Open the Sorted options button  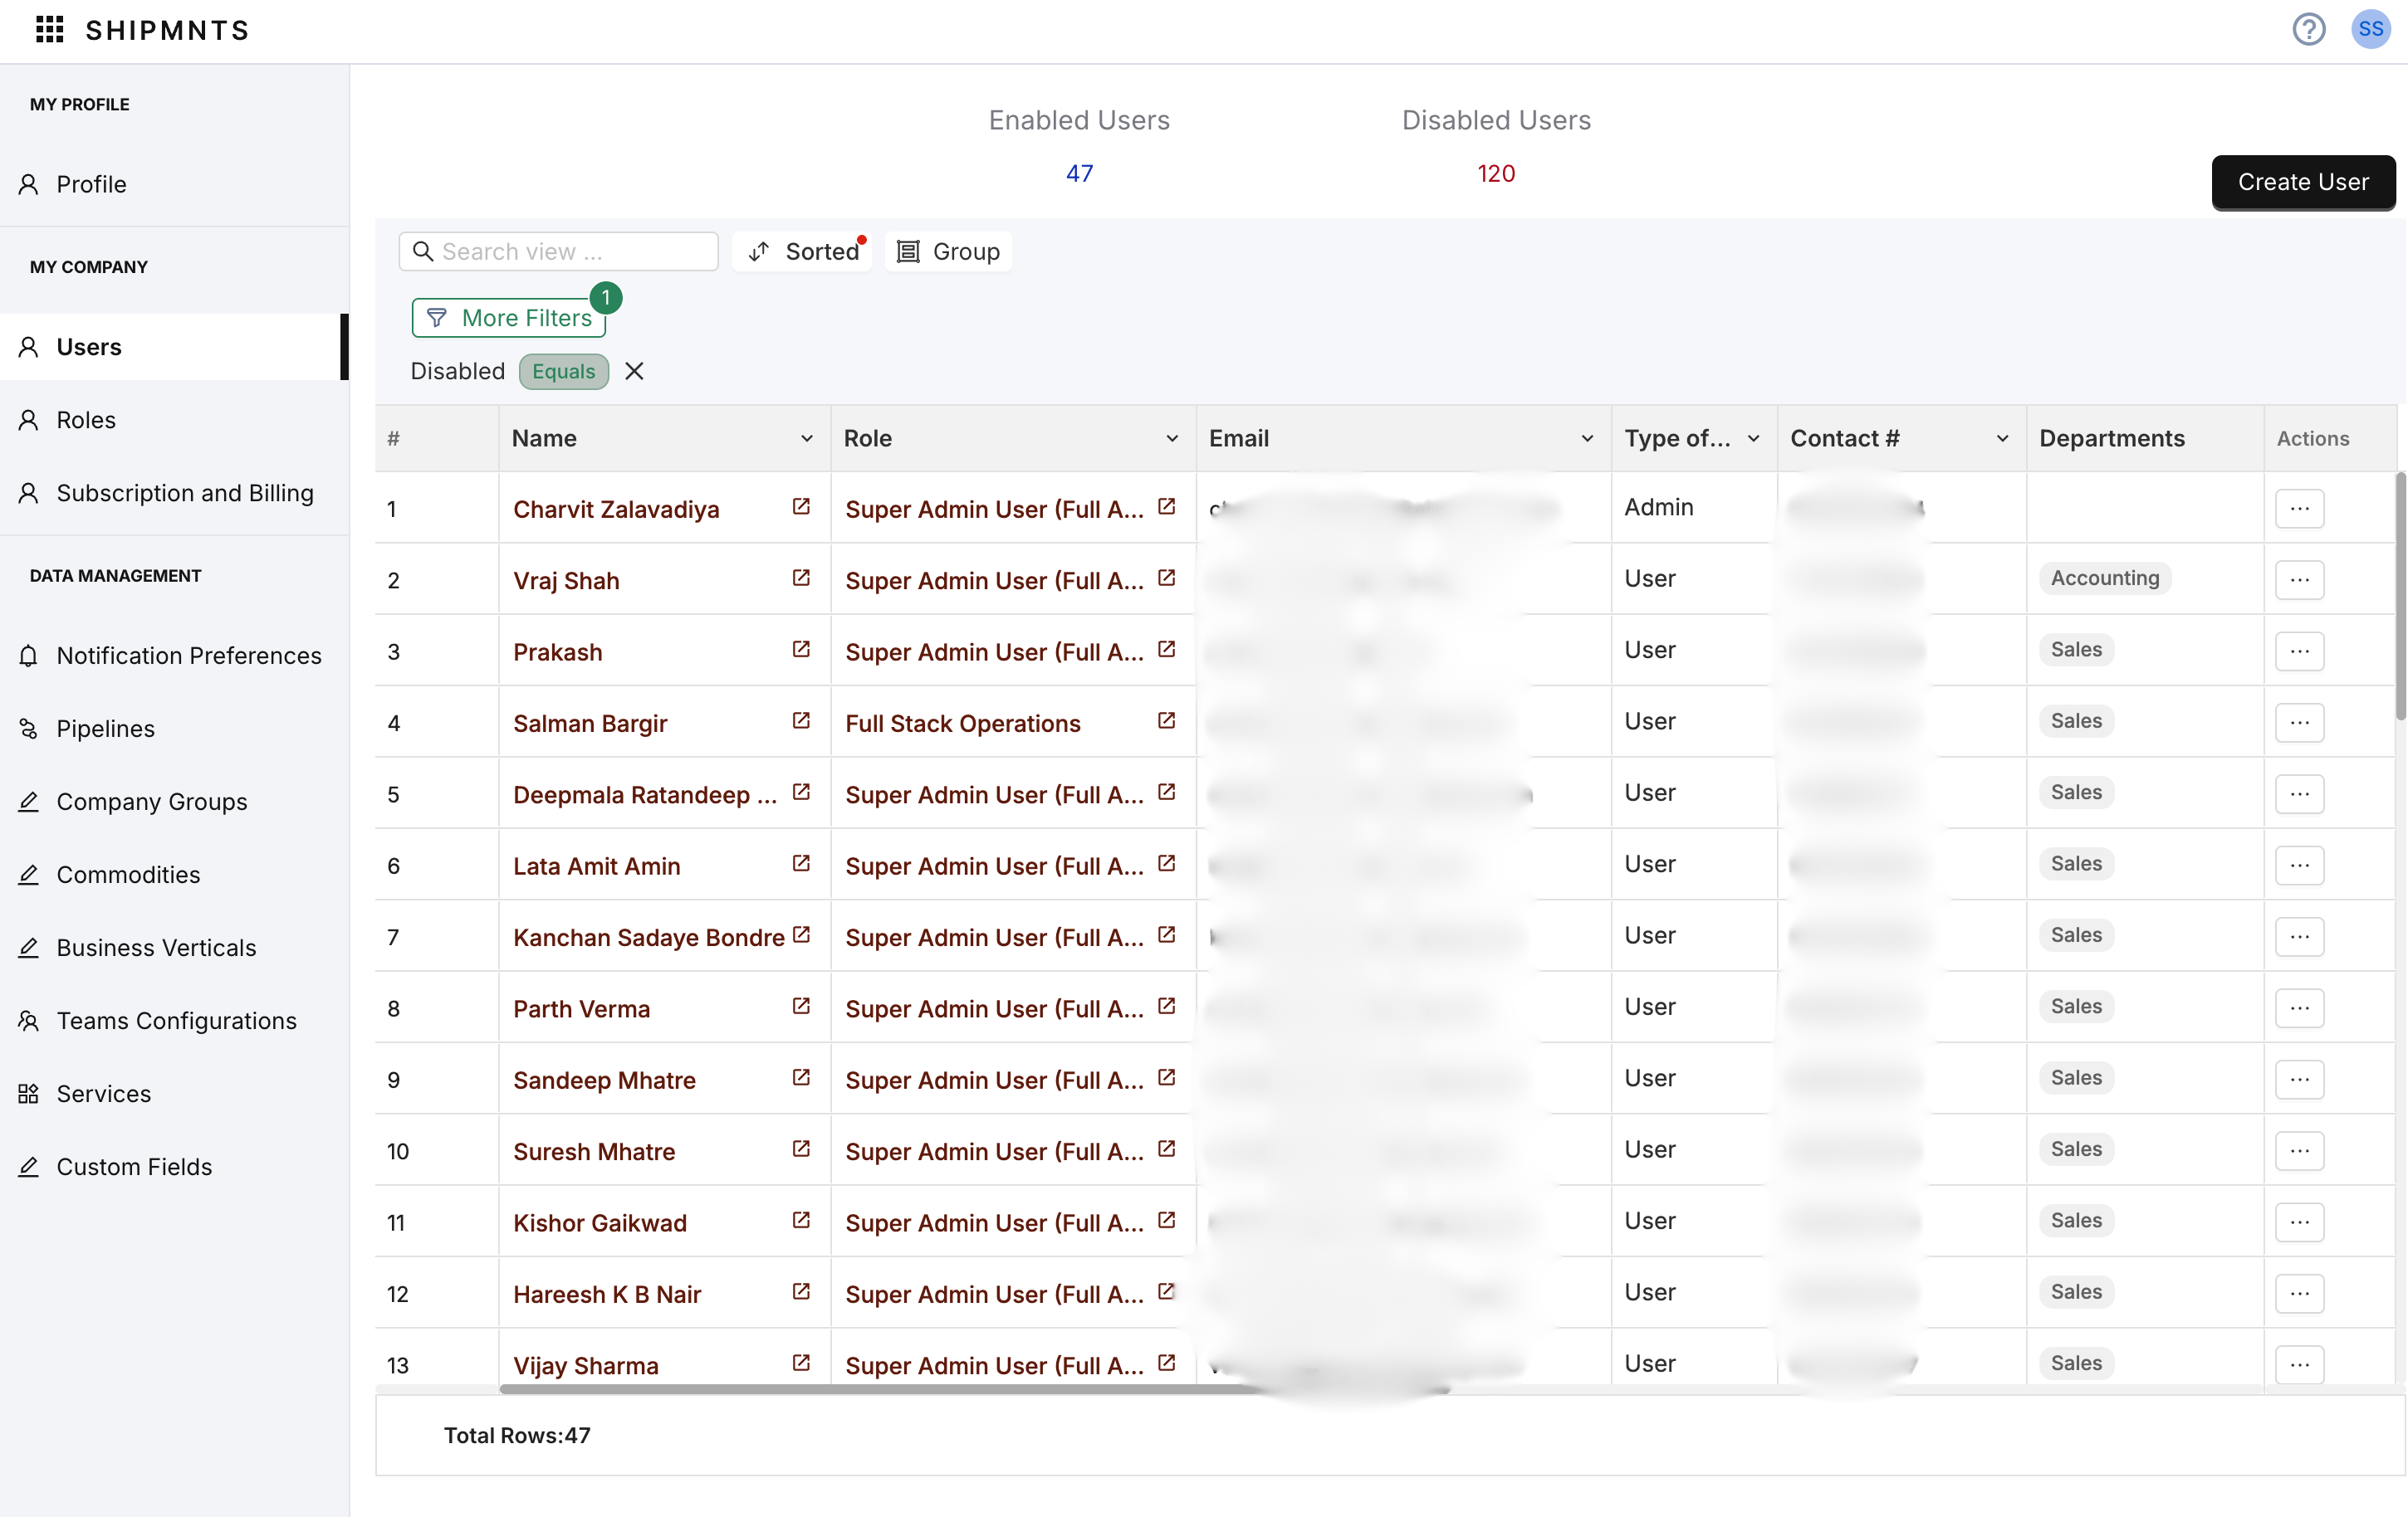[x=803, y=251]
